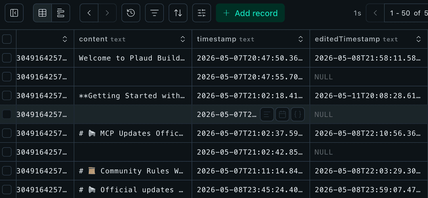Go back with left chevron

tap(89, 13)
